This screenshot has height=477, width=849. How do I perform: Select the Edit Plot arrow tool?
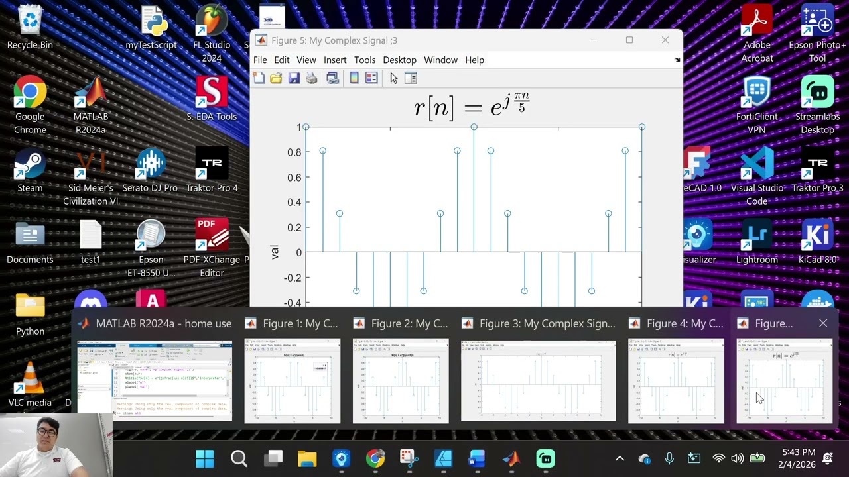(x=393, y=78)
